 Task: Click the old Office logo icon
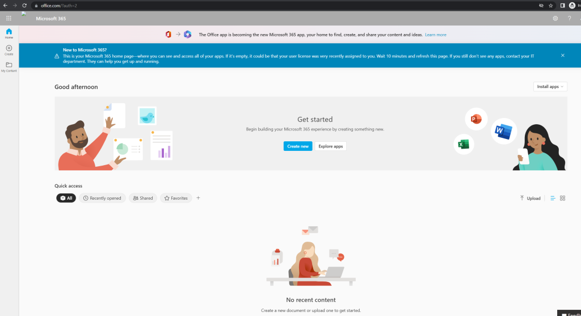pos(168,35)
